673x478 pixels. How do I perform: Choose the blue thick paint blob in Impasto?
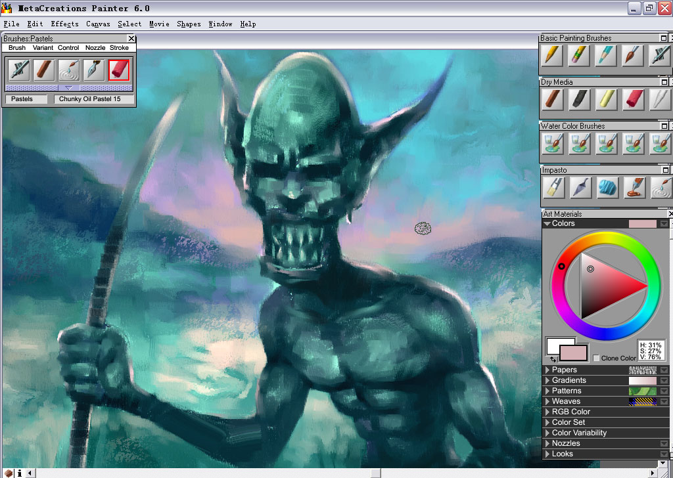click(607, 188)
